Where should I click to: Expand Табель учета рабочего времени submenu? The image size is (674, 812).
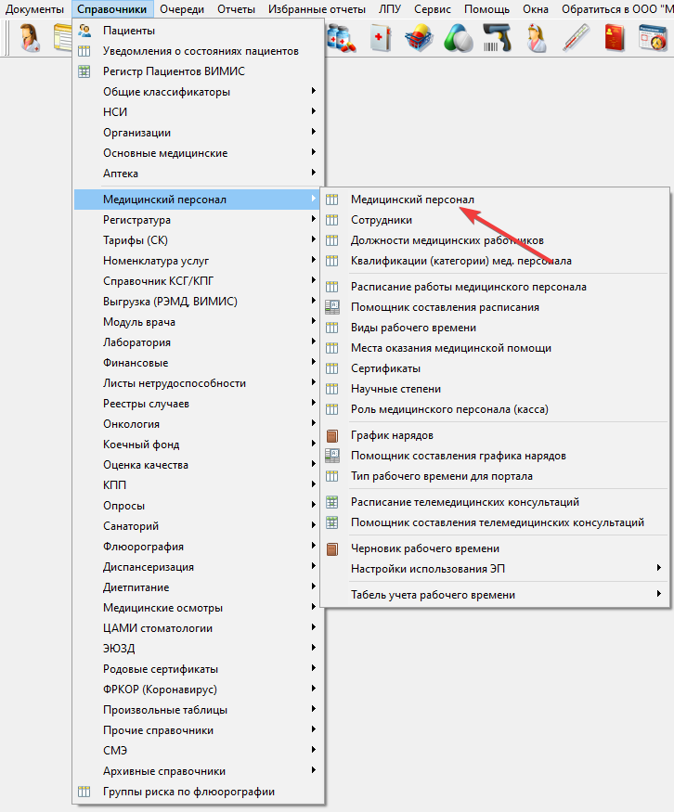(x=658, y=594)
